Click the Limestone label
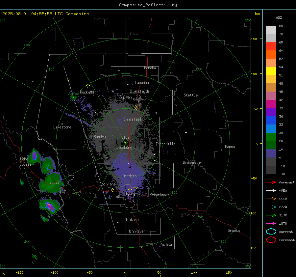Viewport: 296px width, 277px height. click(x=62, y=127)
